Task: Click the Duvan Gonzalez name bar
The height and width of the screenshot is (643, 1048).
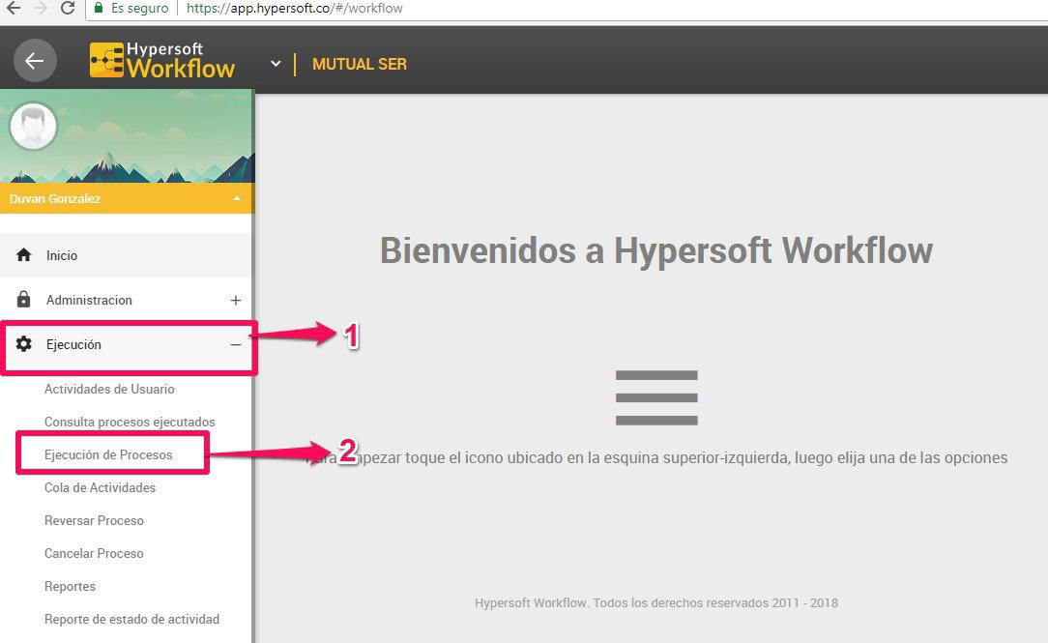Action: (x=127, y=198)
